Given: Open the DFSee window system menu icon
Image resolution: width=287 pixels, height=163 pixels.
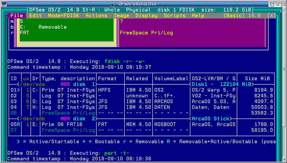Looking at the screenshot, I should point(4,4).
